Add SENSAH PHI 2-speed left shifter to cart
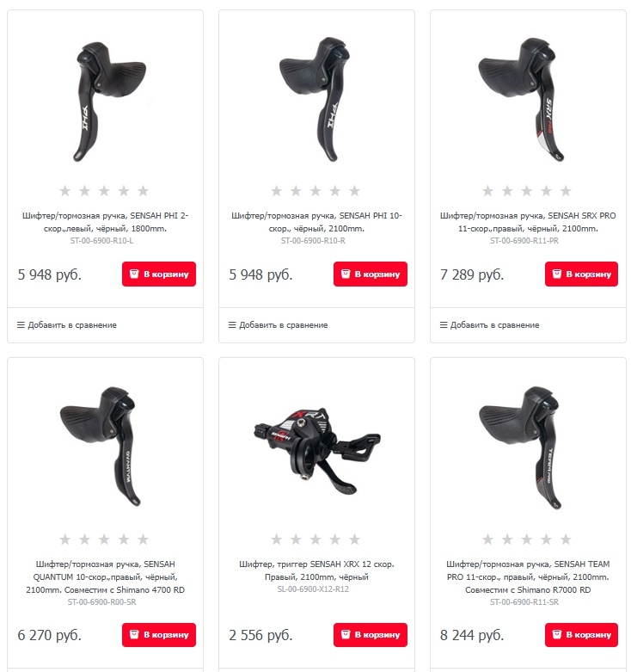The width and height of the screenshot is (631, 672). [159, 274]
